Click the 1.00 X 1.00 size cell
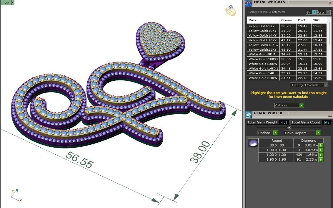The width and height of the screenshot is (333, 208). (276, 155)
